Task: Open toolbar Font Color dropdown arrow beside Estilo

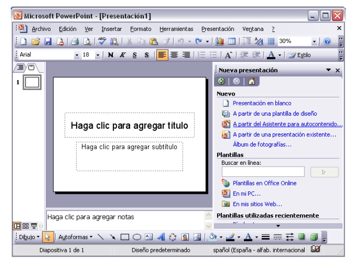Action: 279,55
